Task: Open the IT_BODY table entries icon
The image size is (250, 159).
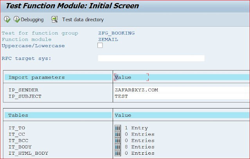Action: click(118, 147)
